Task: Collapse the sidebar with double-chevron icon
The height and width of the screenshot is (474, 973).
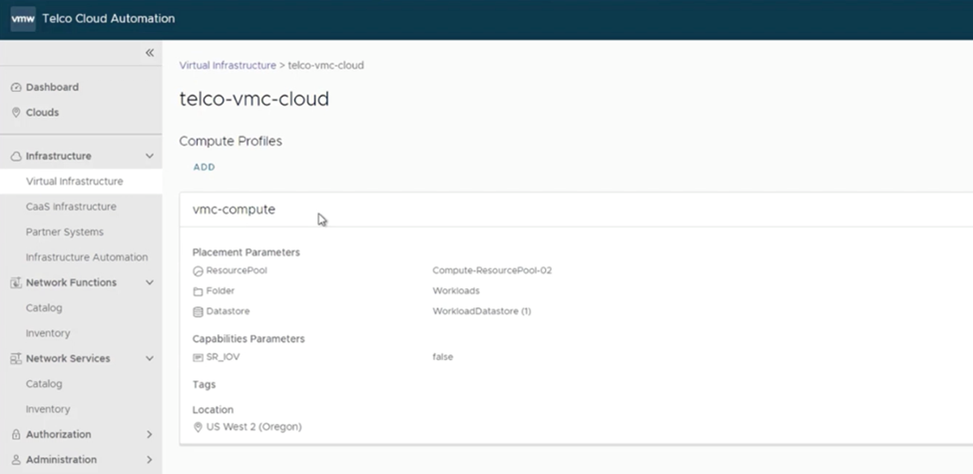Action: pyautogui.click(x=150, y=53)
